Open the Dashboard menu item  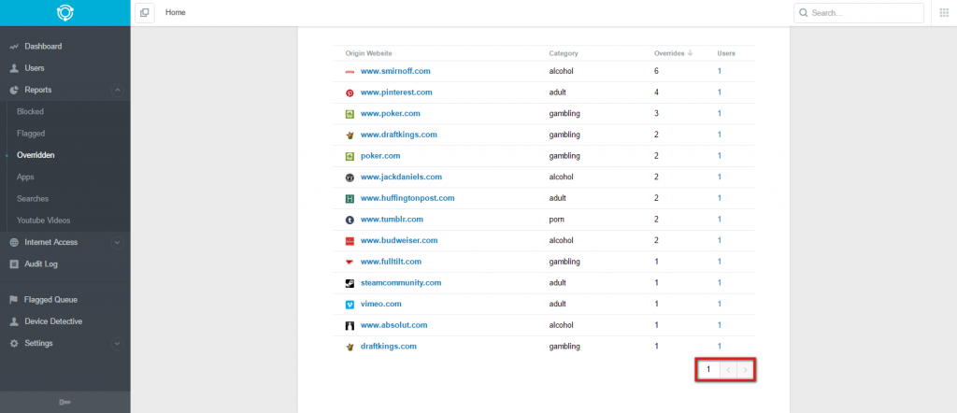click(x=43, y=47)
